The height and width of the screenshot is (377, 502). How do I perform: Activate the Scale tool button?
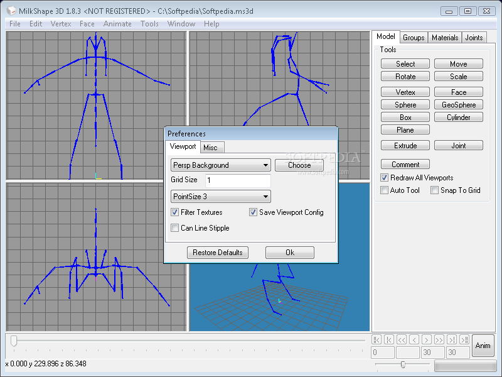coord(459,76)
